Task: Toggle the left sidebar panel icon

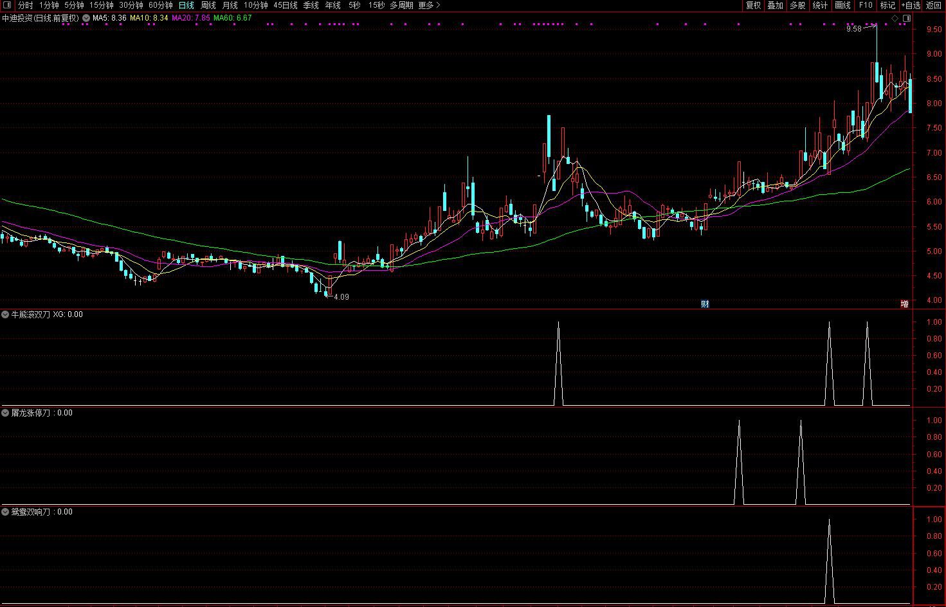Action: [x=7, y=5]
